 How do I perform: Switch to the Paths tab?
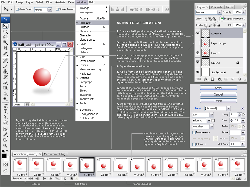[x=229, y=7]
